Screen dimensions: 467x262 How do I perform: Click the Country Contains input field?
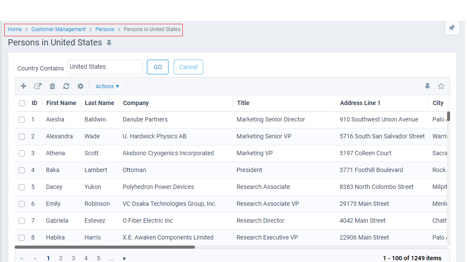click(x=105, y=67)
